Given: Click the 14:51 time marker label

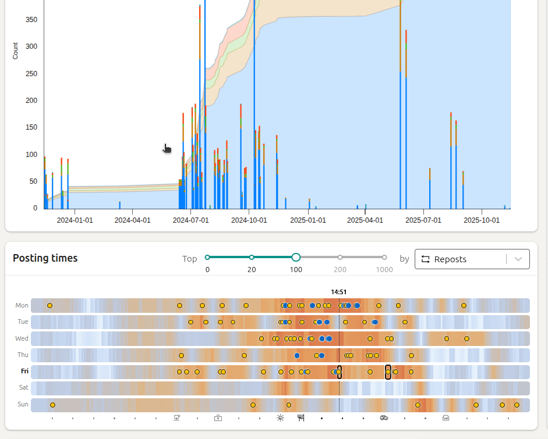Looking at the screenshot, I should click(339, 292).
